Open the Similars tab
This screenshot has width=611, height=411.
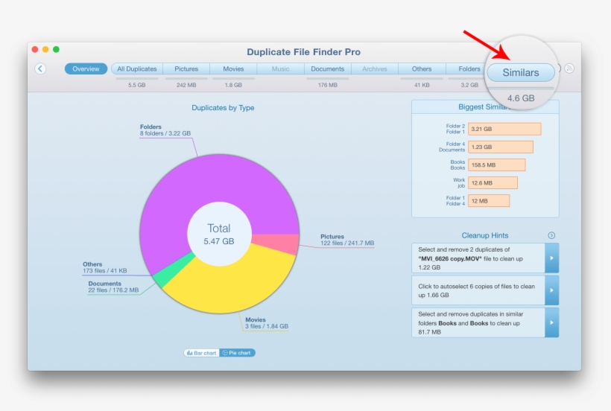pos(521,73)
